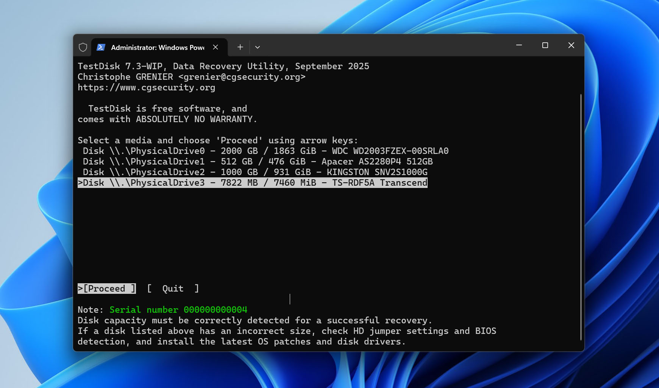
Task: Click 'comes with ABSOLUTELY NO WARRANTY' text
Action: tap(167, 119)
